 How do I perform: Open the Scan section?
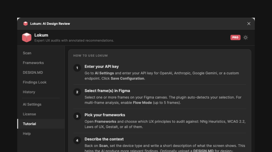(x=27, y=53)
